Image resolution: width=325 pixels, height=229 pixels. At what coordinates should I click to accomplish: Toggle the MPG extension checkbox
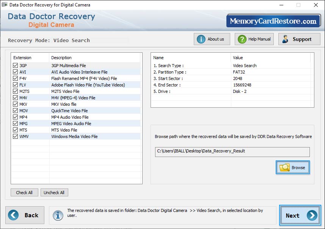point(15,123)
